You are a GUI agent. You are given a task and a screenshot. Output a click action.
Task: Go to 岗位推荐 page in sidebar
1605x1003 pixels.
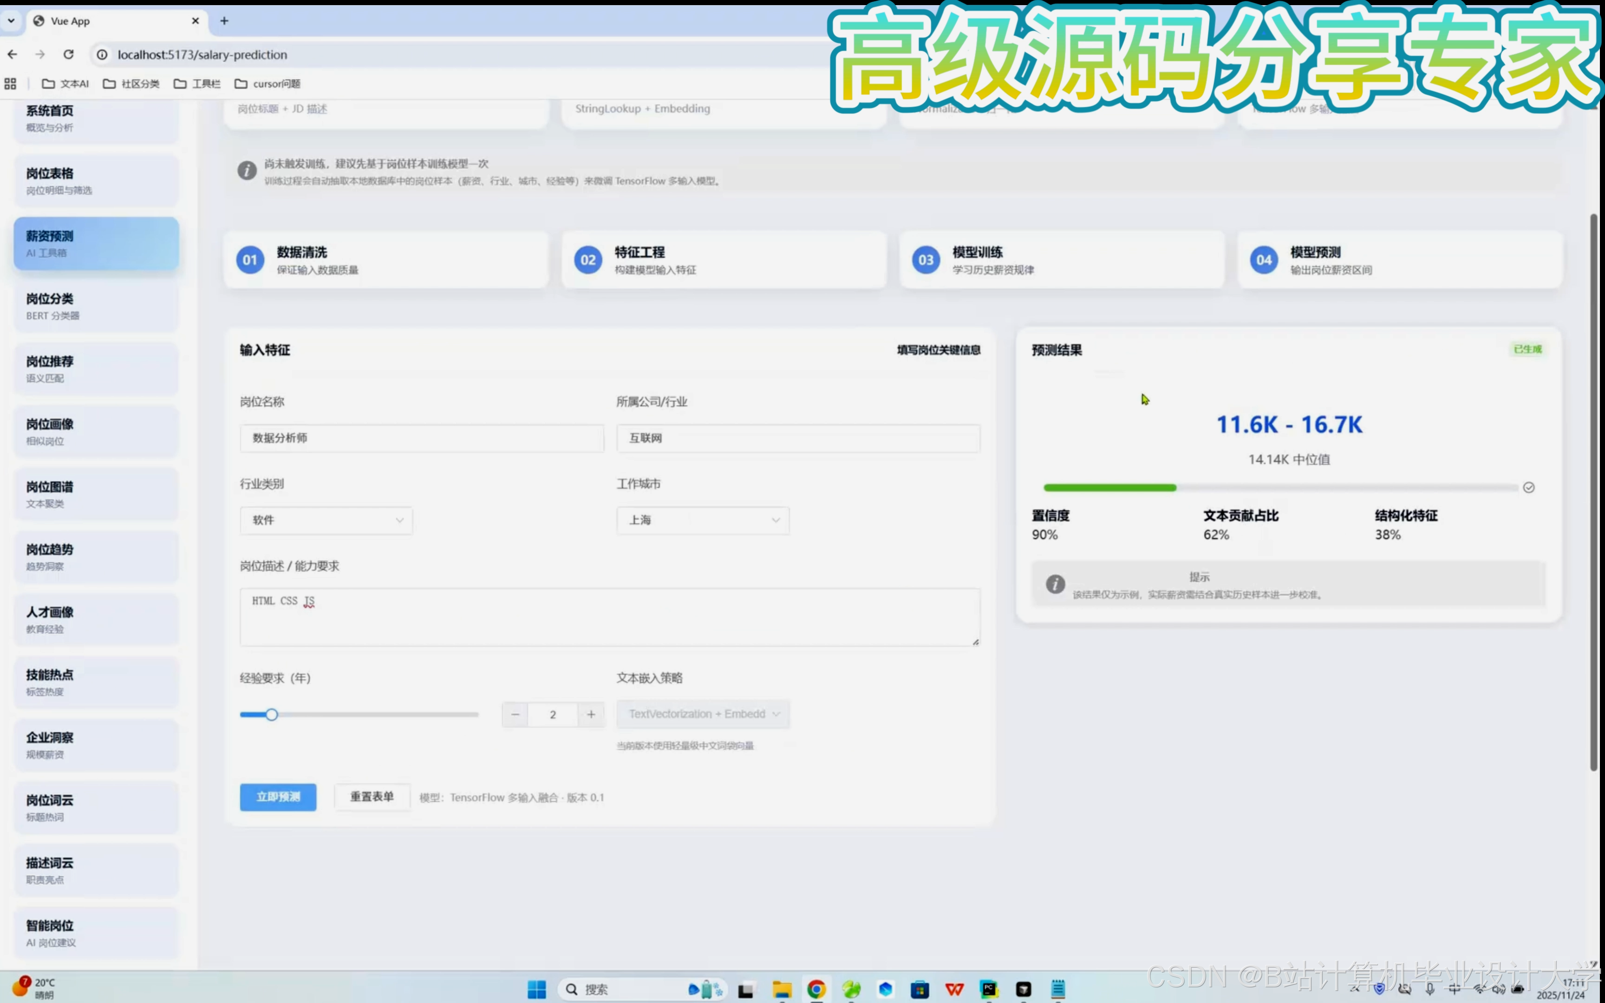click(x=96, y=369)
